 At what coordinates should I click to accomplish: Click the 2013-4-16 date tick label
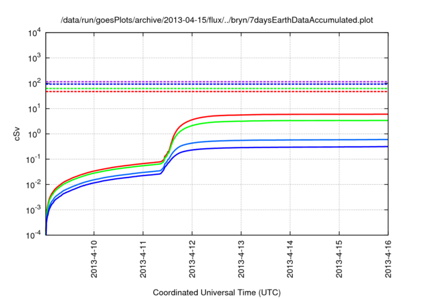pyautogui.click(x=388, y=259)
